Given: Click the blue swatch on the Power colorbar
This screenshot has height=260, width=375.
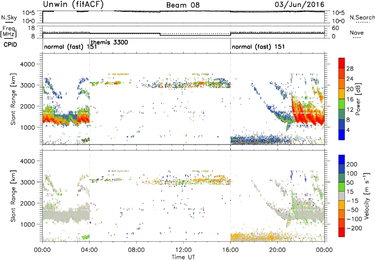Looking at the screenshot, I should 342,135.
